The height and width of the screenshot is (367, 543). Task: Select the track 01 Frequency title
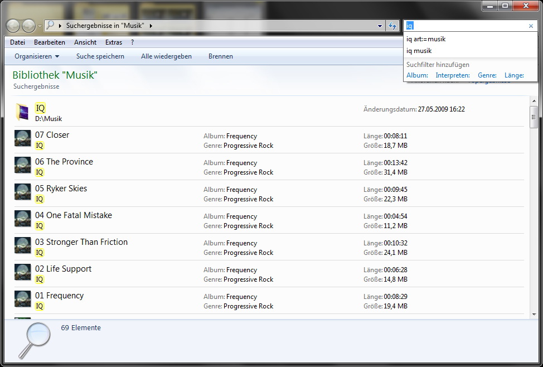(59, 296)
